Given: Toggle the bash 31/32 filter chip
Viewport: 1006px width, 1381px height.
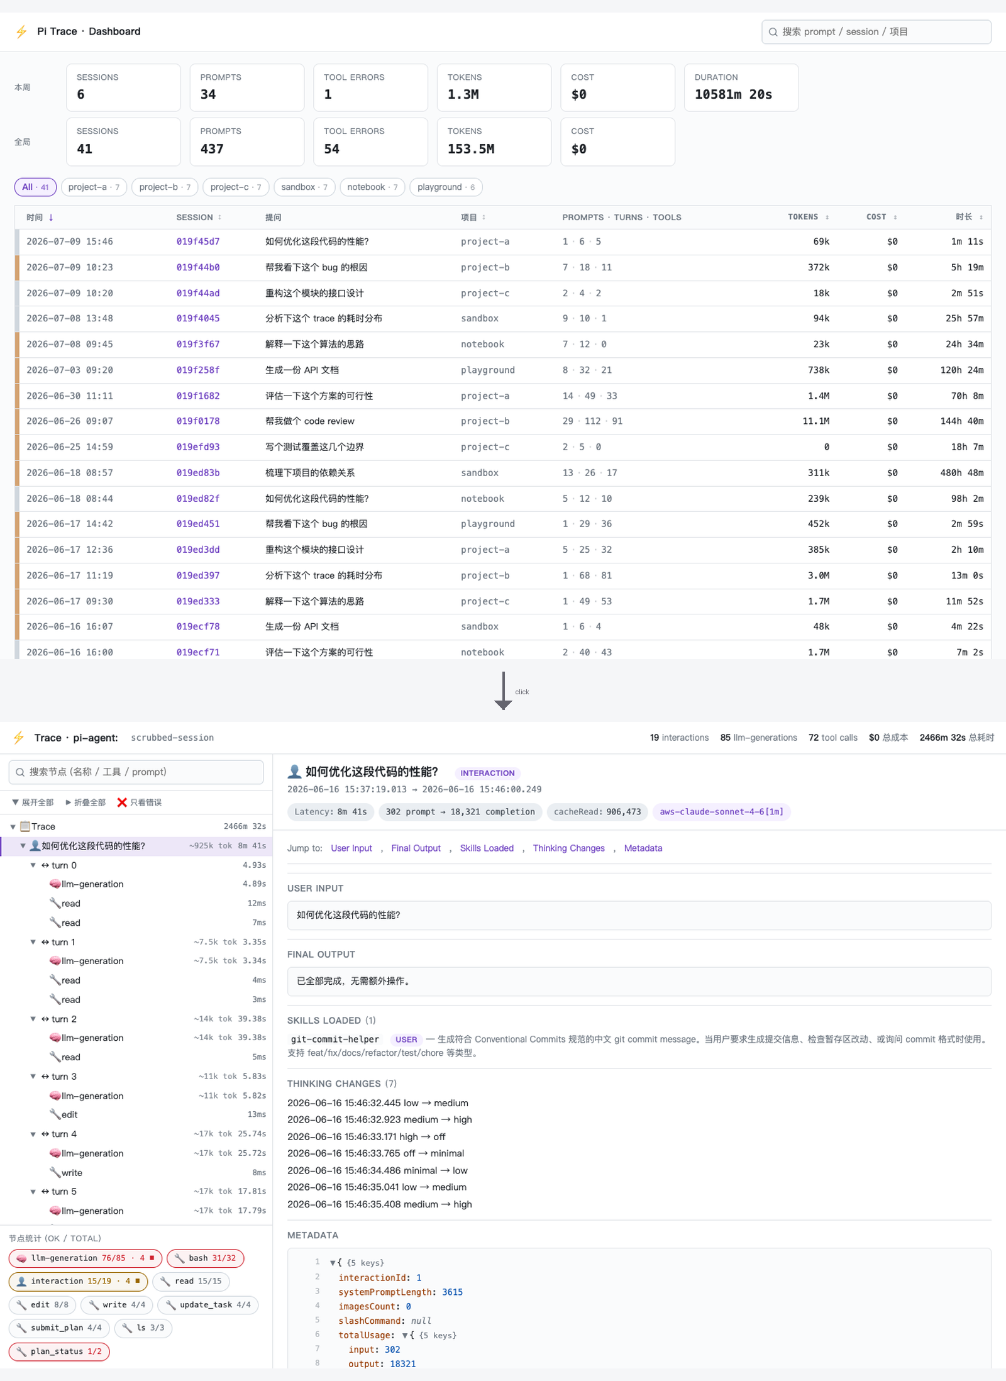Looking at the screenshot, I should 206,1258.
